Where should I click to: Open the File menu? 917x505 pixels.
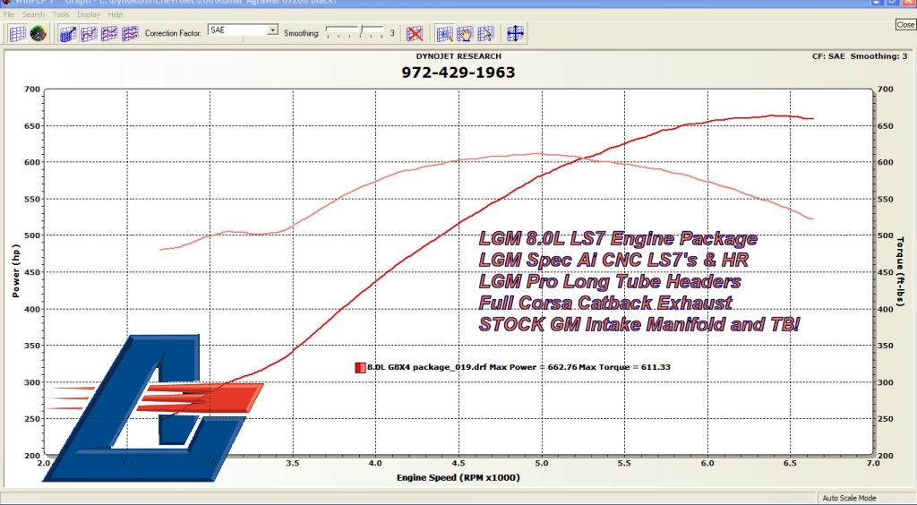point(9,15)
